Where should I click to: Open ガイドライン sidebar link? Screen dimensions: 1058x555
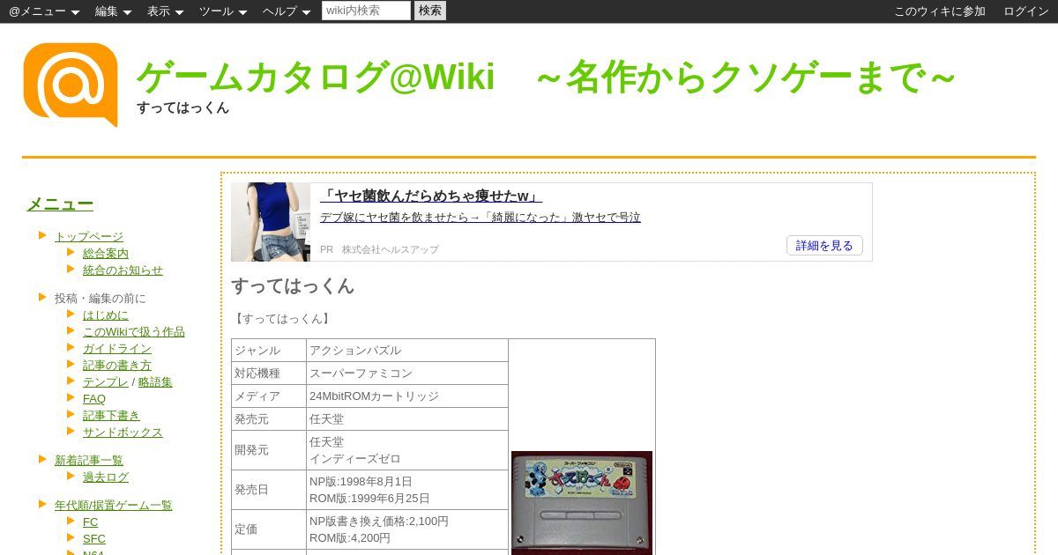[x=117, y=348]
